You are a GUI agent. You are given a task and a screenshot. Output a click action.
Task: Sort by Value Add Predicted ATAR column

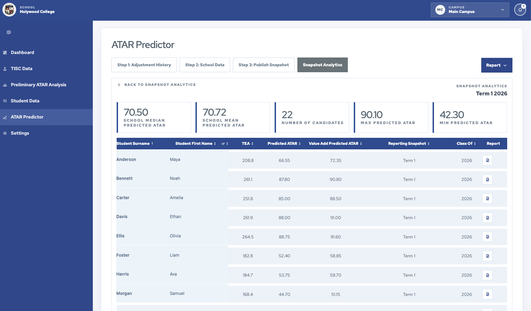coord(335,143)
